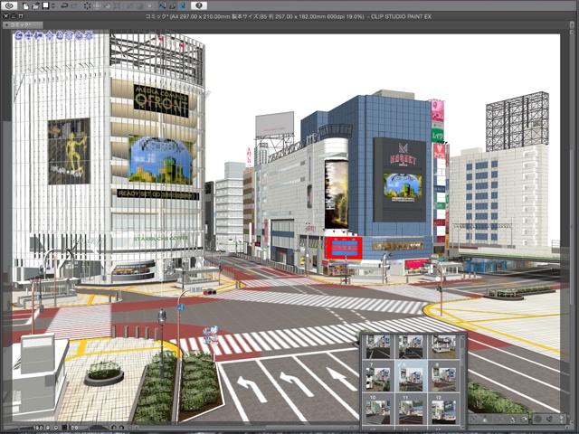This screenshot has width=579, height=434.
Task: Click the ground-object launcher icon
Action: tap(485, 419)
